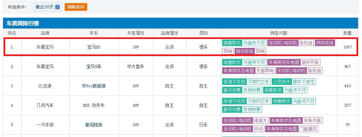Screen dimensions: 362x137
Task: Open the 宝马5系 series link
Action: click(94, 67)
